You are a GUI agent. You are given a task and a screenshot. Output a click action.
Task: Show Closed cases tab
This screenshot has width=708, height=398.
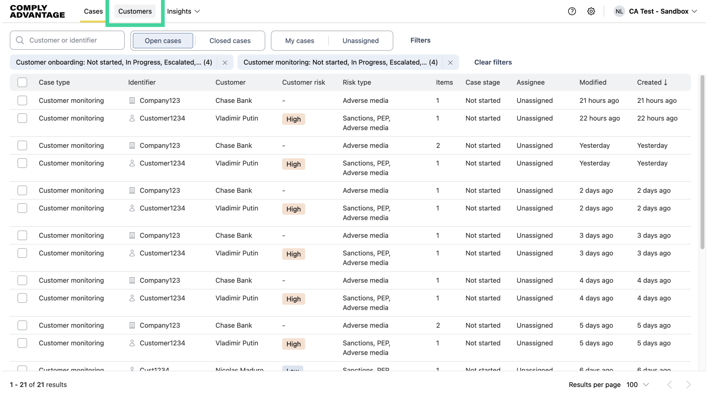(230, 41)
